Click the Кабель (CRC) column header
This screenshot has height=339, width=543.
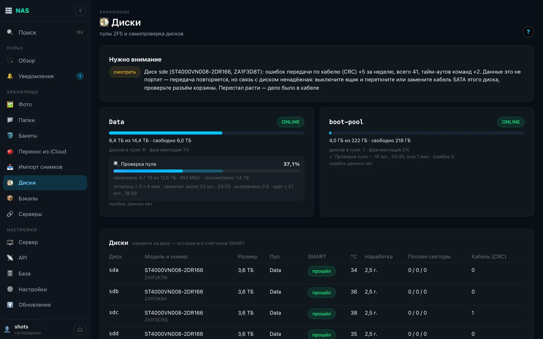pyautogui.click(x=489, y=256)
